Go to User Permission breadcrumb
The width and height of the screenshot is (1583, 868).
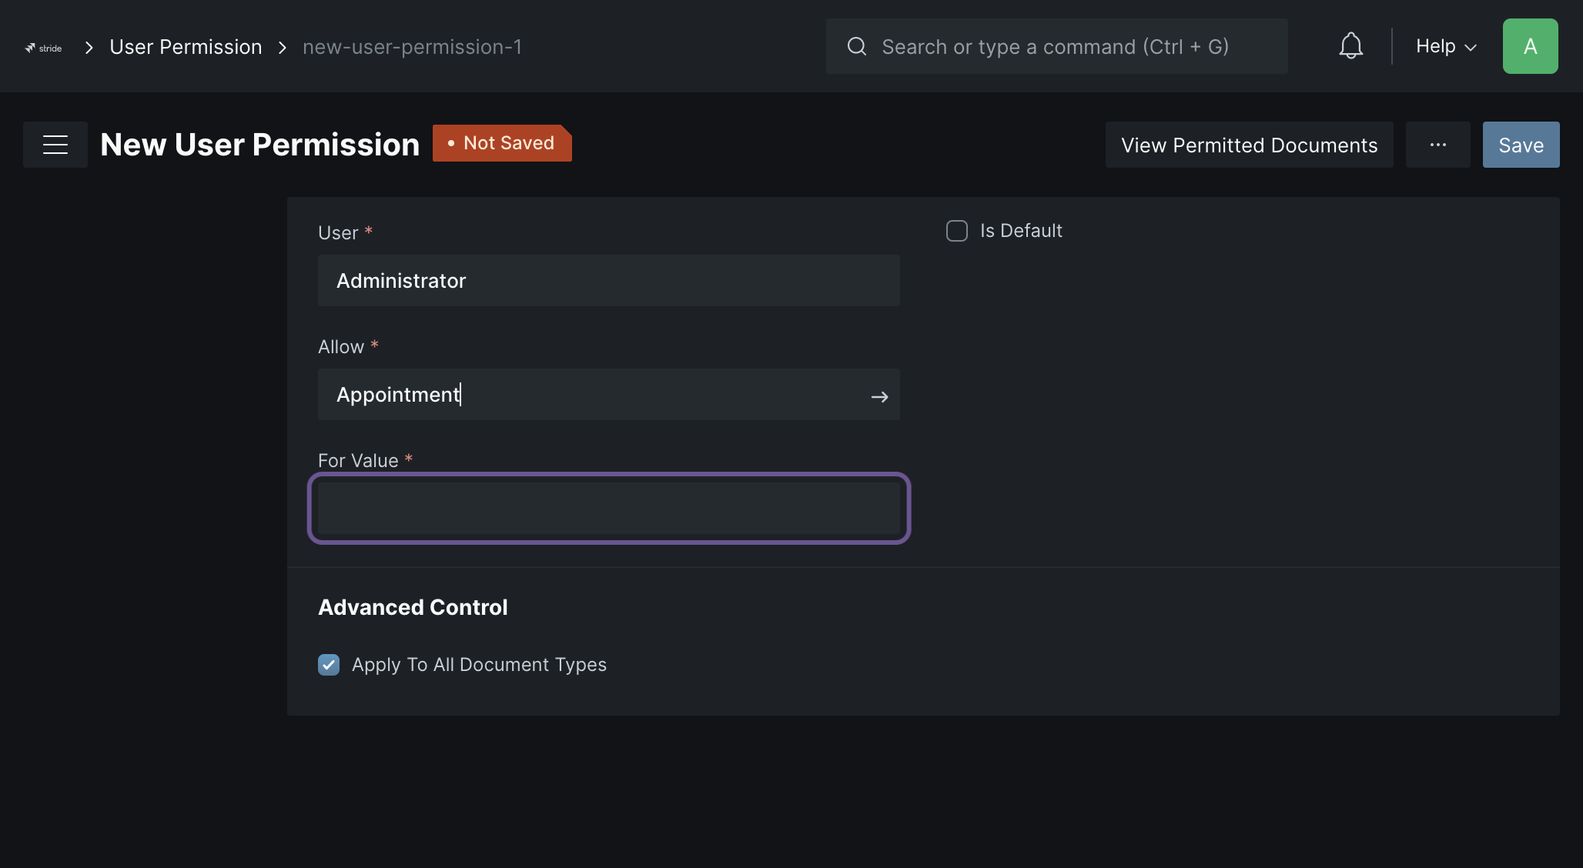[x=186, y=47]
